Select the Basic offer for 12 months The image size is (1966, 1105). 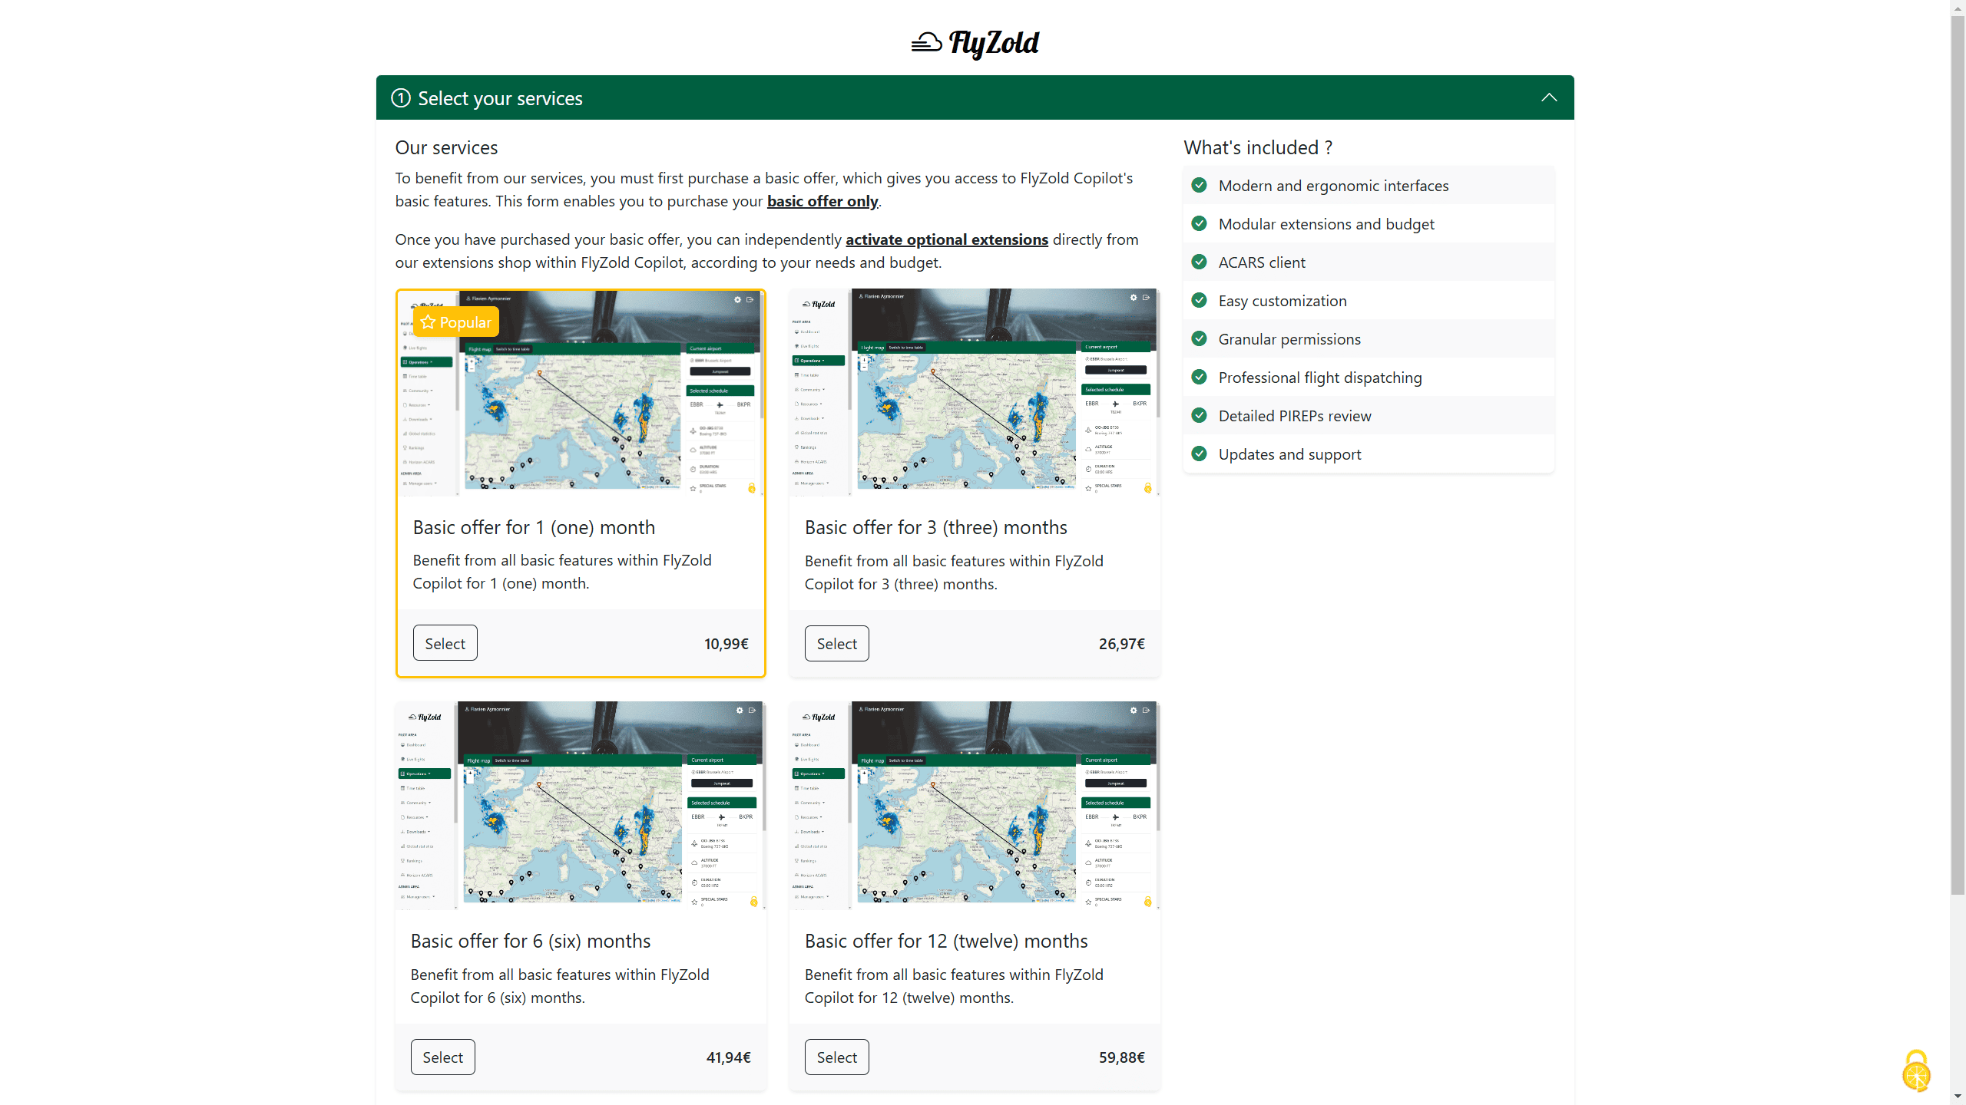[x=837, y=1057]
